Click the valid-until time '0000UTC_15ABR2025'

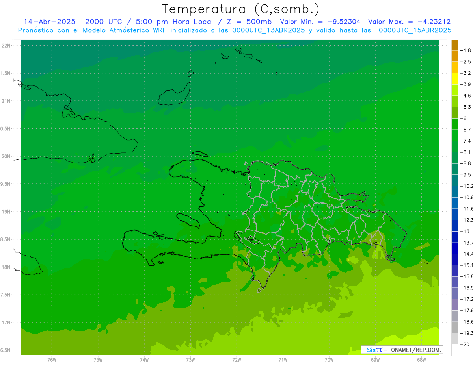tap(415, 30)
